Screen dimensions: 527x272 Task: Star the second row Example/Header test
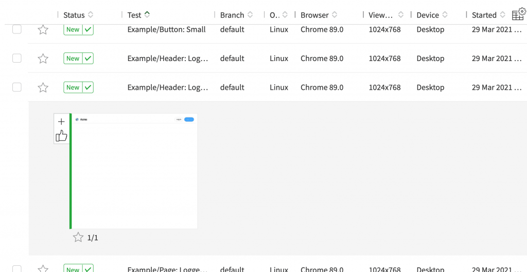(43, 59)
